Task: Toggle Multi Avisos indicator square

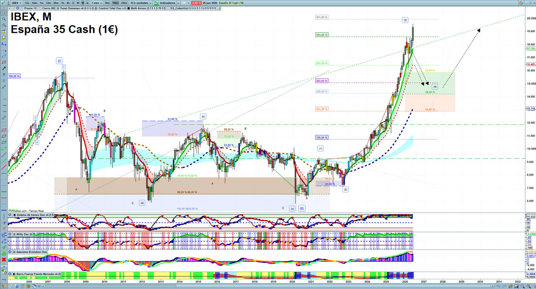Action: (x=129, y=8)
